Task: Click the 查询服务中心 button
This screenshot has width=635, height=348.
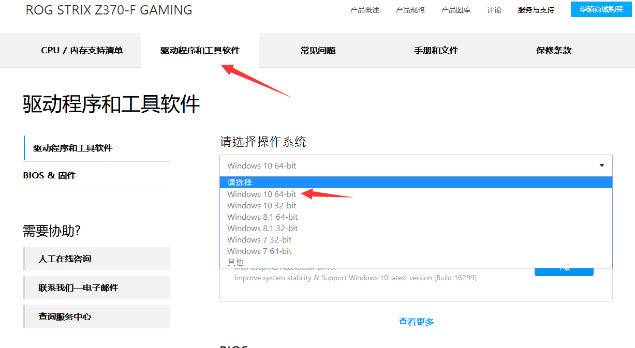Action: point(97,316)
